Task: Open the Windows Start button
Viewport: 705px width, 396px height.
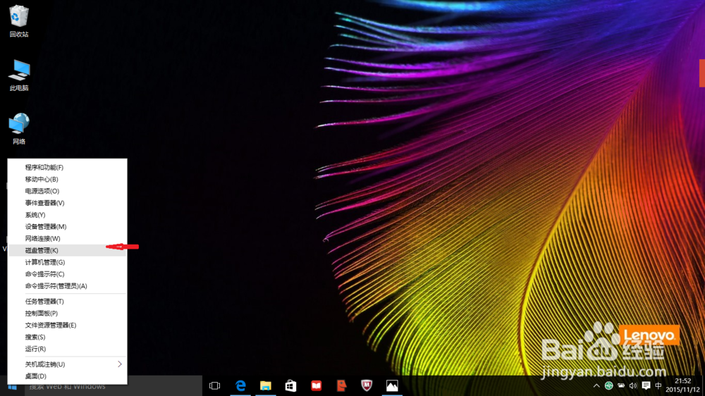Action: click(12, 386)
